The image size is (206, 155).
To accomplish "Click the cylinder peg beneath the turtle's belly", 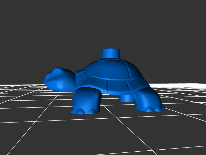I will tap(126, 98).
